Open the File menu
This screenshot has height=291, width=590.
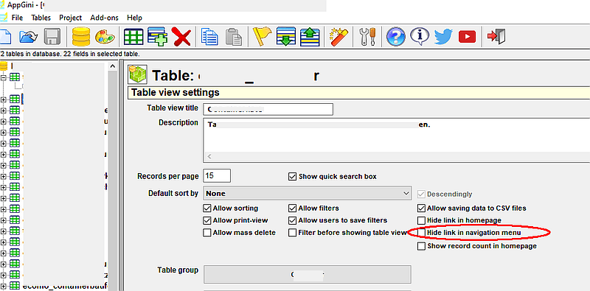(x=17, y=18)
